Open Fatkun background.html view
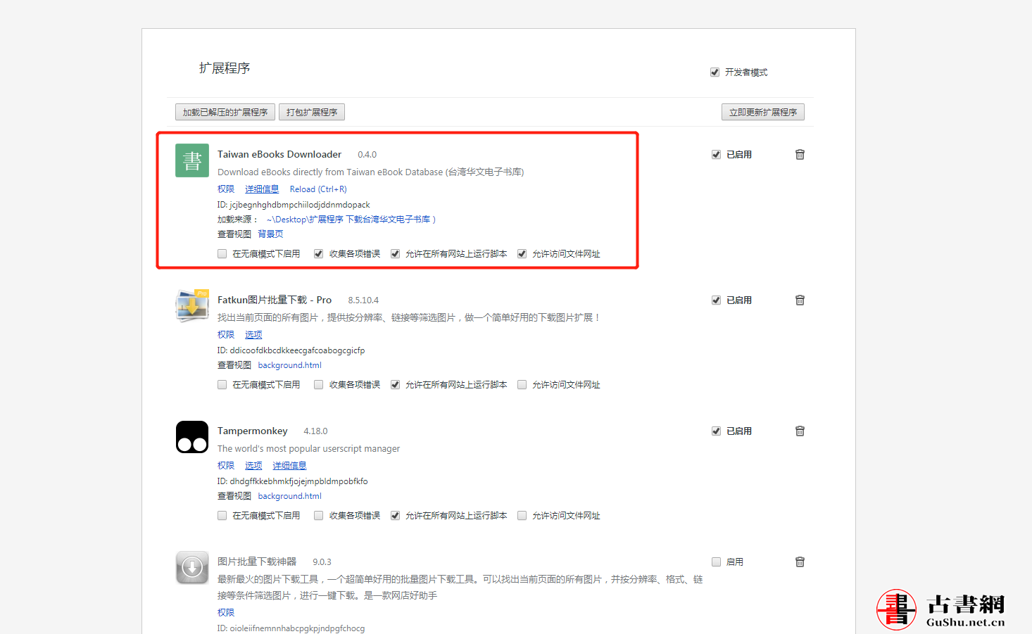The image size is (1032, 634). point(289,365)
